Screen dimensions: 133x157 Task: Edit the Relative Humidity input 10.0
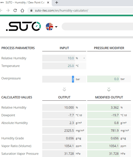click(59, 58)
